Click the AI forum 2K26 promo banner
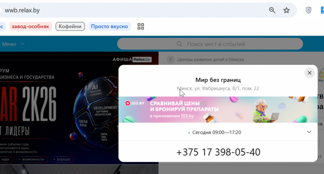This screenshot has height=174, width=324. coord(79,108)
